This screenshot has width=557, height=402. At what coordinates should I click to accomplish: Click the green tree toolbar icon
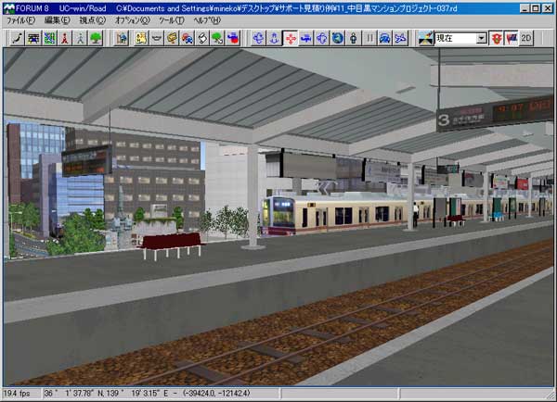click(x=96, y=38)
